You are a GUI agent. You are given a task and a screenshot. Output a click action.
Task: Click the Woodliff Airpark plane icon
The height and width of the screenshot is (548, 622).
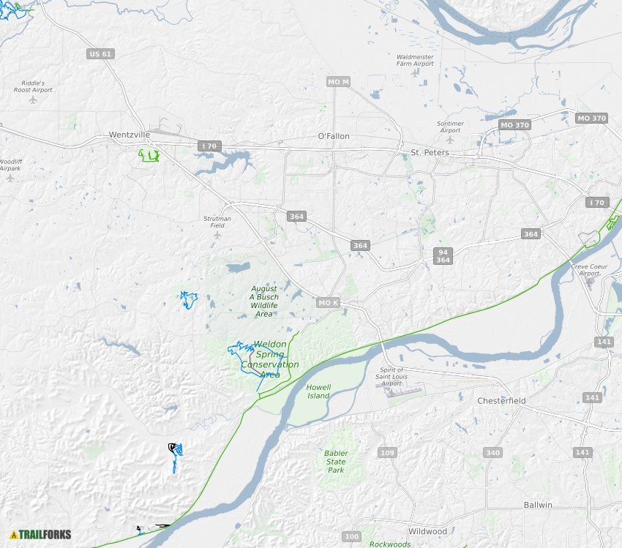point(10,178)
